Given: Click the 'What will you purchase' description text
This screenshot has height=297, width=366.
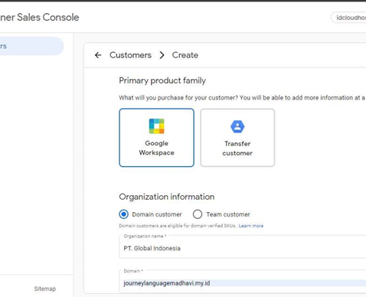Looking at the screenshot, I should click(242, 98).
